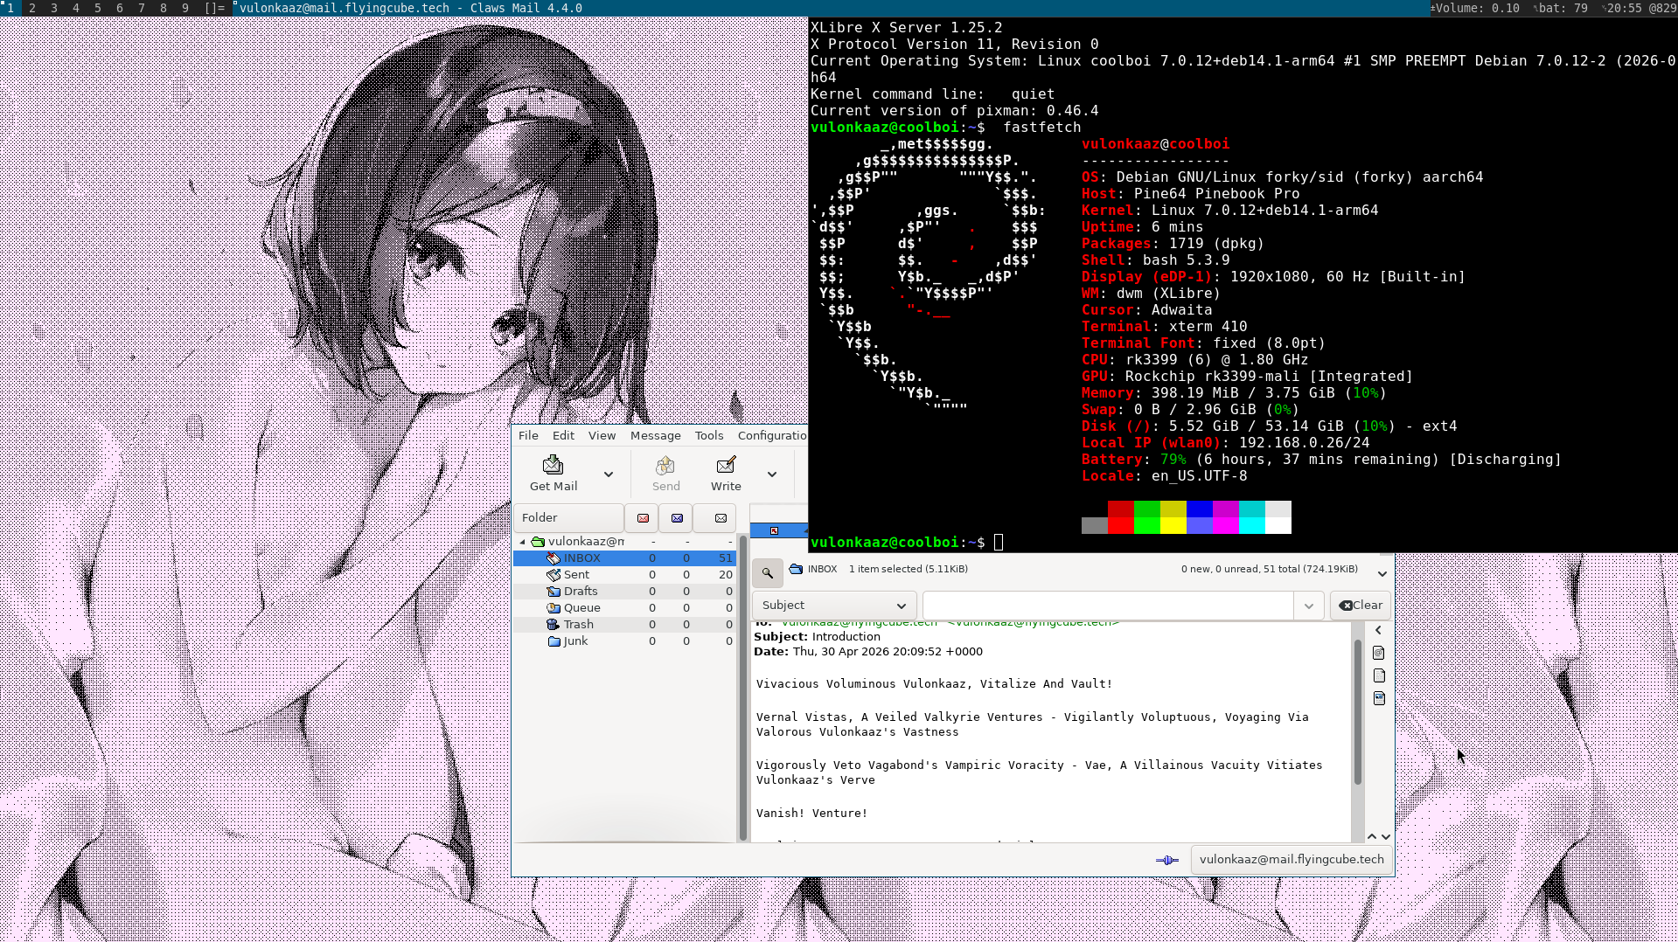
Task: Compose a message with the Write icon
Action: click(x=726, y=465)
